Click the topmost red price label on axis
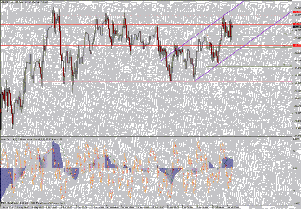Screen dimensions: 301x209 pyautogui.click(x=297, y=12)
